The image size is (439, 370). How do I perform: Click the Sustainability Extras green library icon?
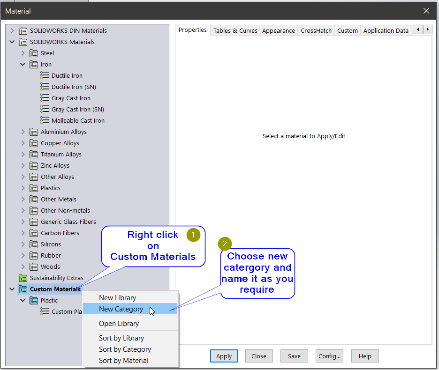point(23,278)
